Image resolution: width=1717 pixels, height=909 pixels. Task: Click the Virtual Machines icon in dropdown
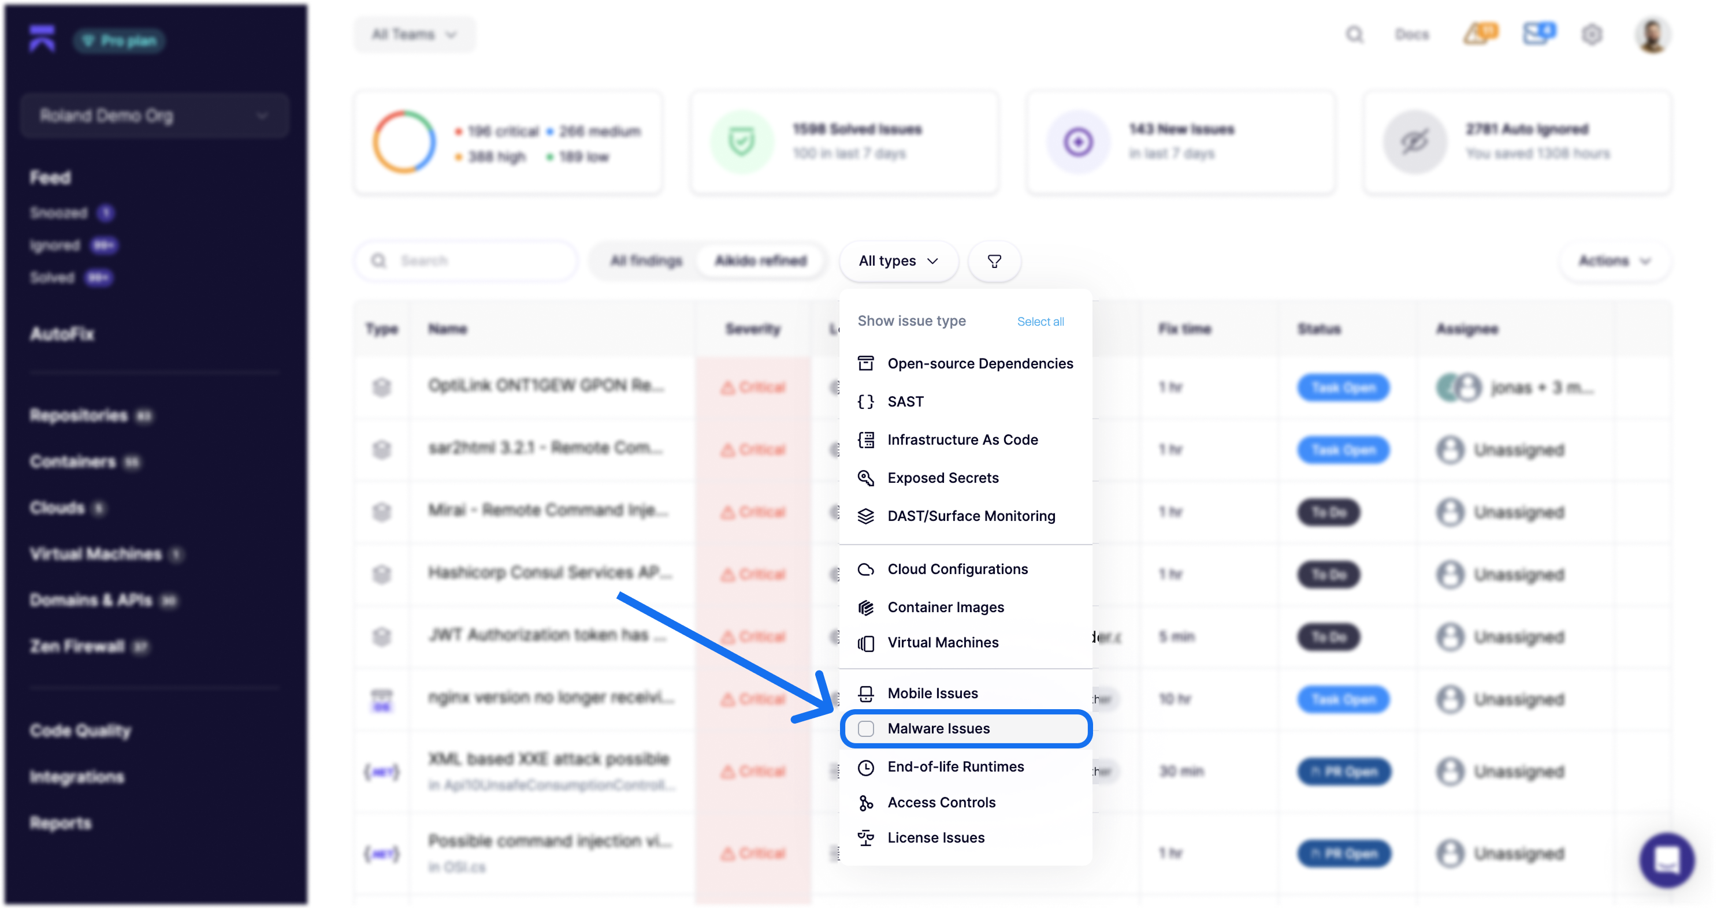(x=865, y=643)
